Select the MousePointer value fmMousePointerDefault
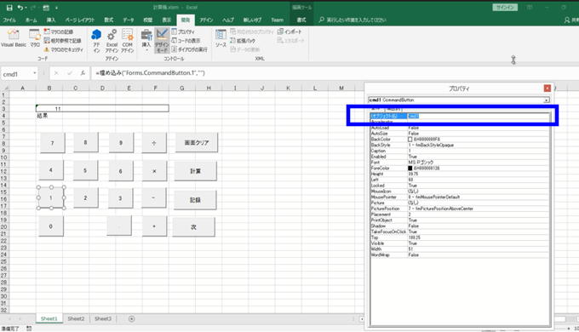The height and width of the screenshot is (332, 579). tap(434, 197)
